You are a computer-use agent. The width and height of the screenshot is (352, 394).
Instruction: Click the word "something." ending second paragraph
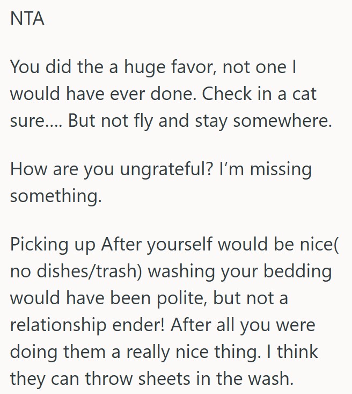click(x=56, y=196)
